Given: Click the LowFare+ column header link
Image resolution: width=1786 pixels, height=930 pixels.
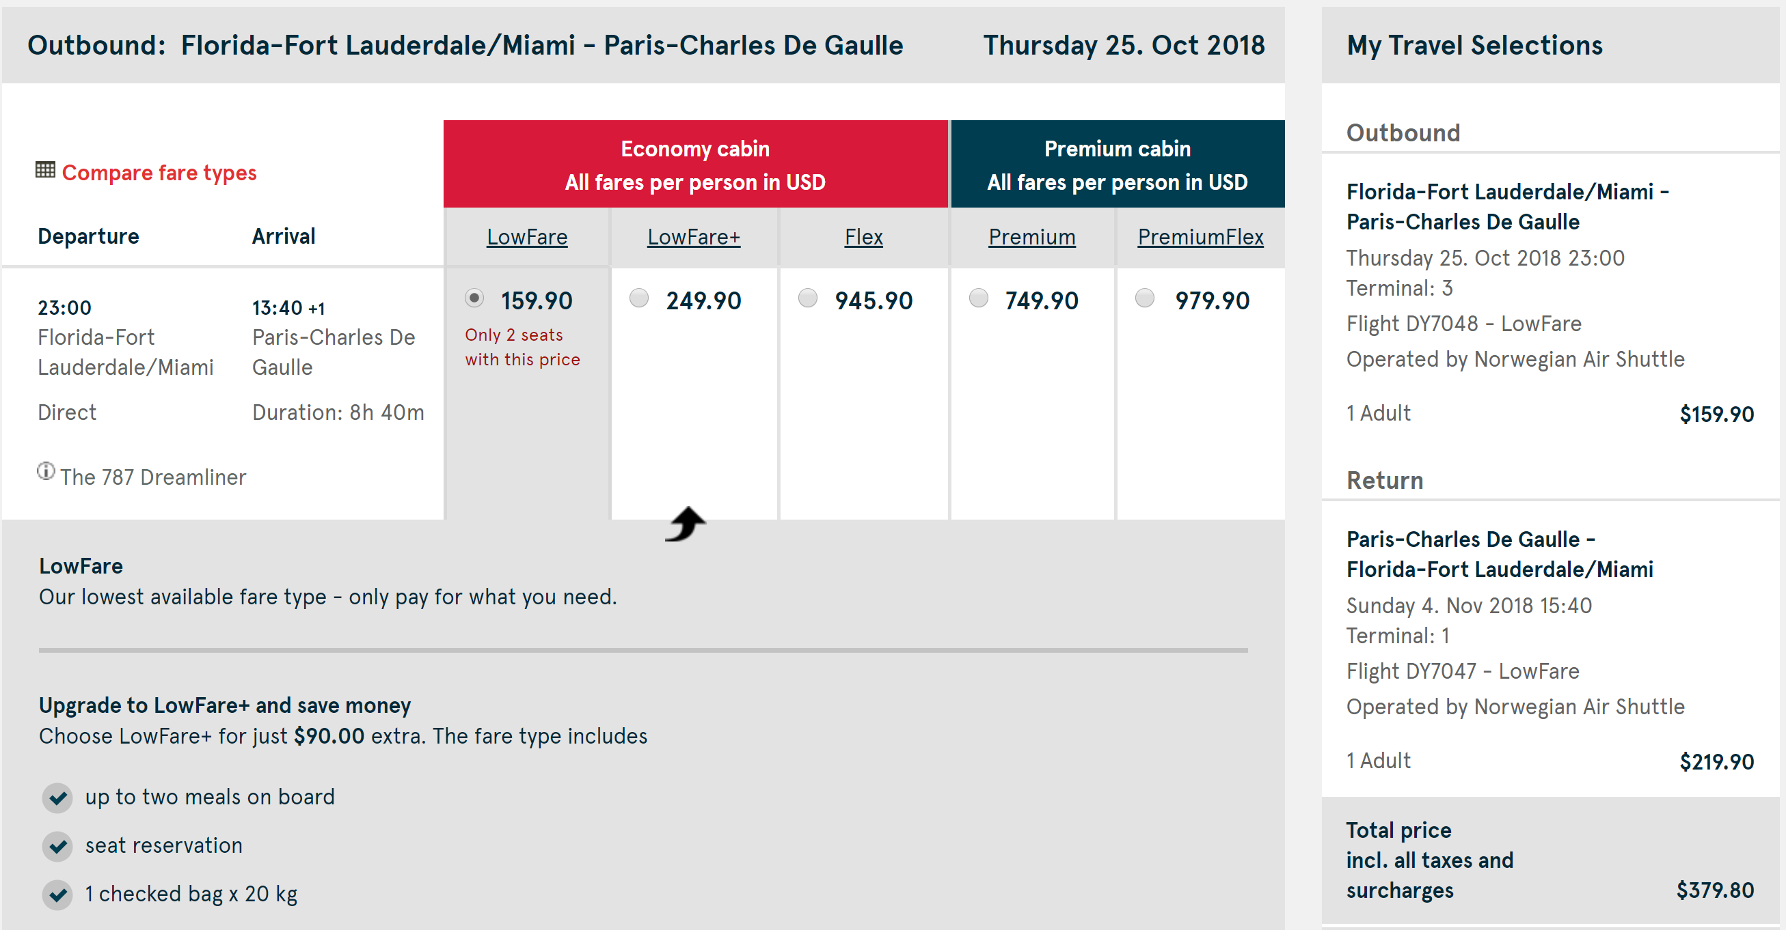Looking at the screenshot, I should [x=693, y=237].
